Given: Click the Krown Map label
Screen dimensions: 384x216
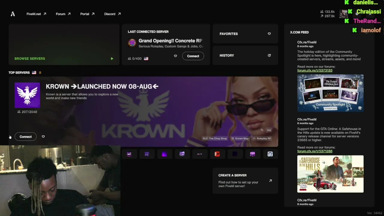Looking at the screenshot, I should [240, 138].
